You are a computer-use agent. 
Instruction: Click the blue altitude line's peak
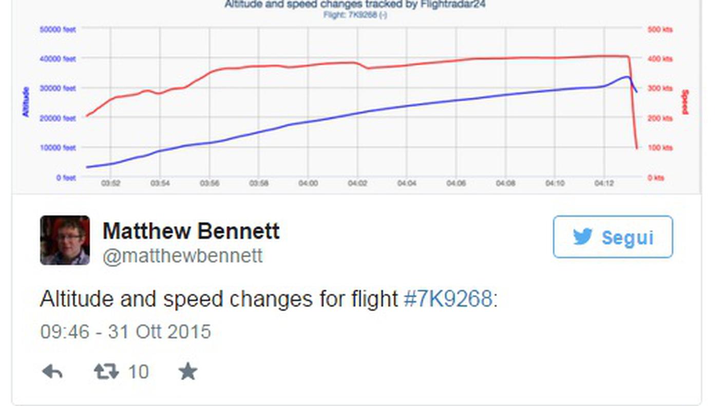pos(626,77)
